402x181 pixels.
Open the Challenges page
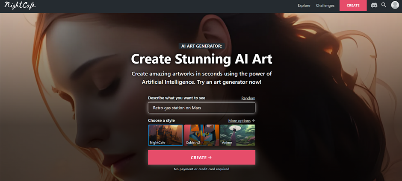325,6
